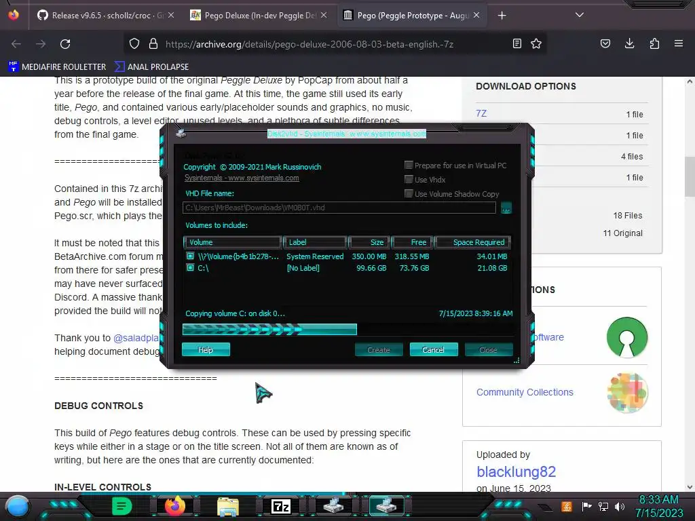This screenshot has width=695, height=521.
Task: Click the "21.08 GB" space required value
Action: pos(492,267)
